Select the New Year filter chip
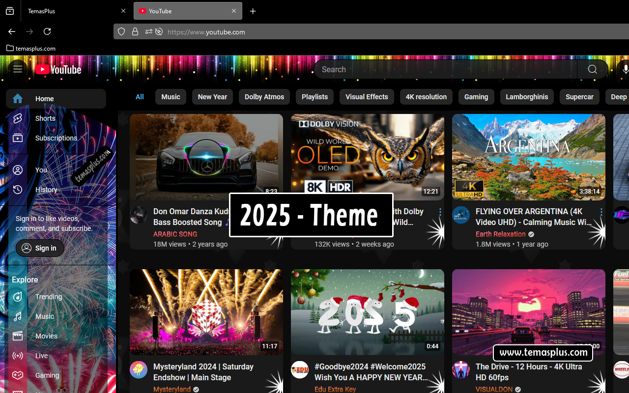 coord(212,97)
